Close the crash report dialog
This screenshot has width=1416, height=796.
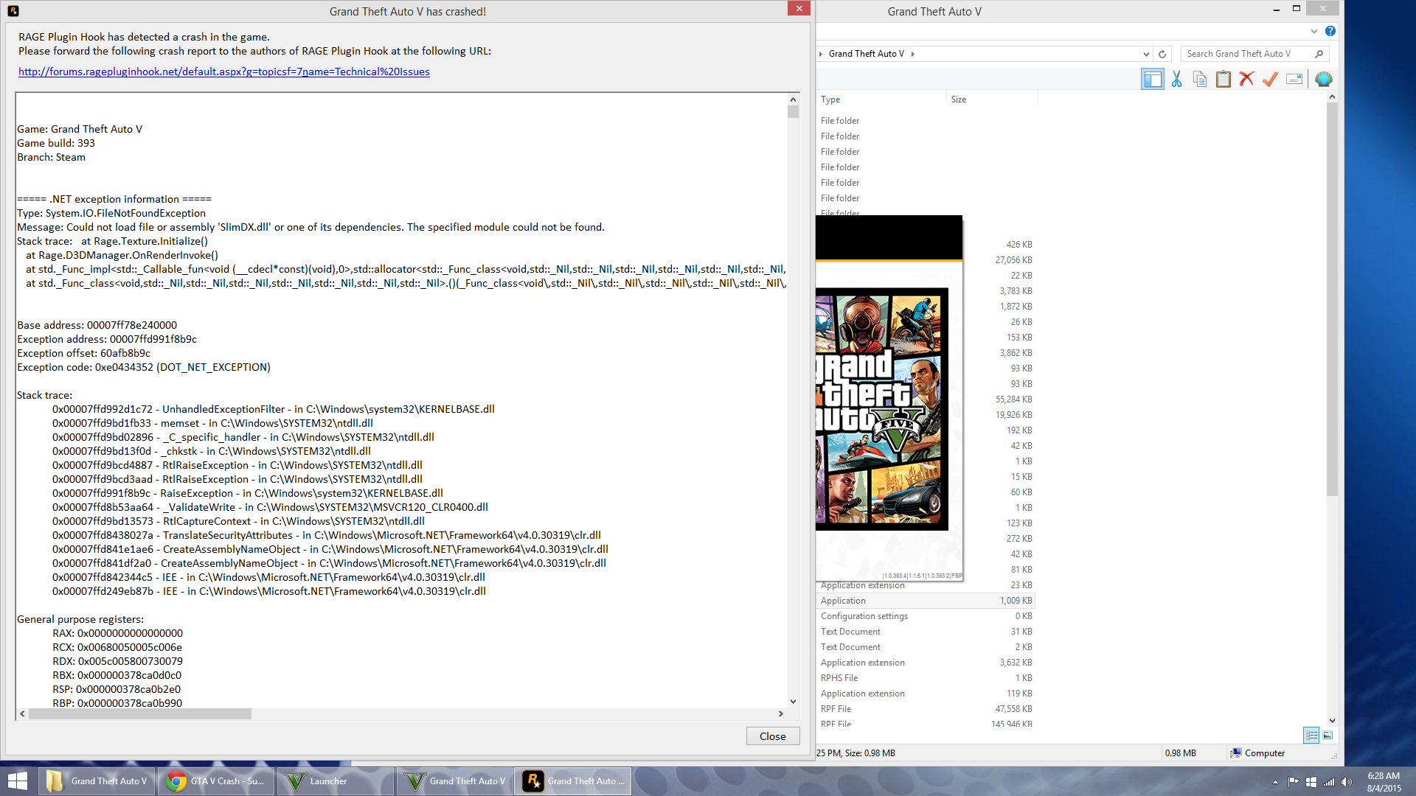tap(772, 736)
